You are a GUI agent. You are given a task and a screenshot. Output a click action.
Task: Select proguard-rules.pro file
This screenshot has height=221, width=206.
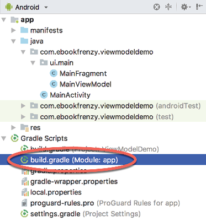tap(62, 203)
